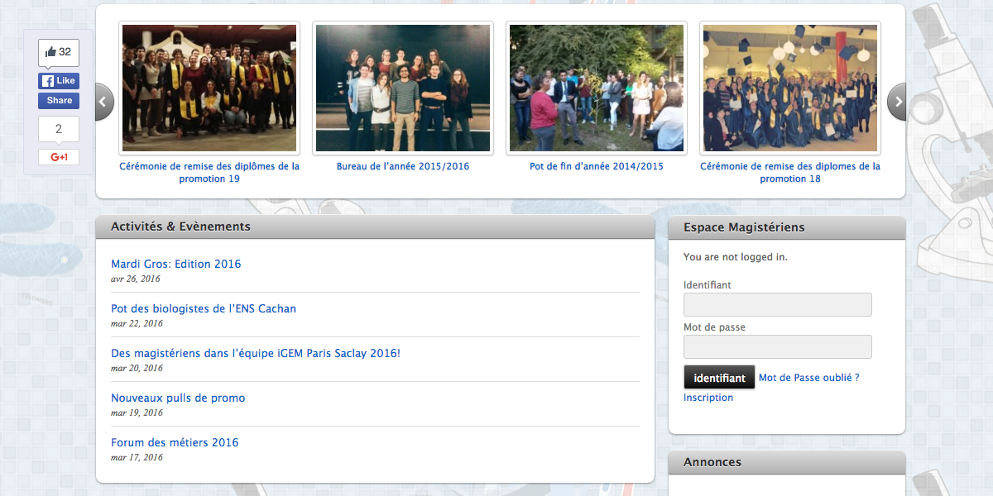Image resolution: width=993 pixels, height=496 pixels.
Task: Open the promotion 18 diploma ceremony photo
Action: pos(790,88)
